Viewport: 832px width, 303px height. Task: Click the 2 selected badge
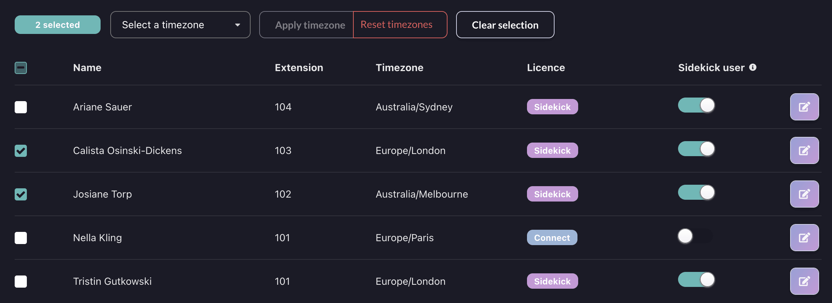pyautogui.click(x=58, y=25)
